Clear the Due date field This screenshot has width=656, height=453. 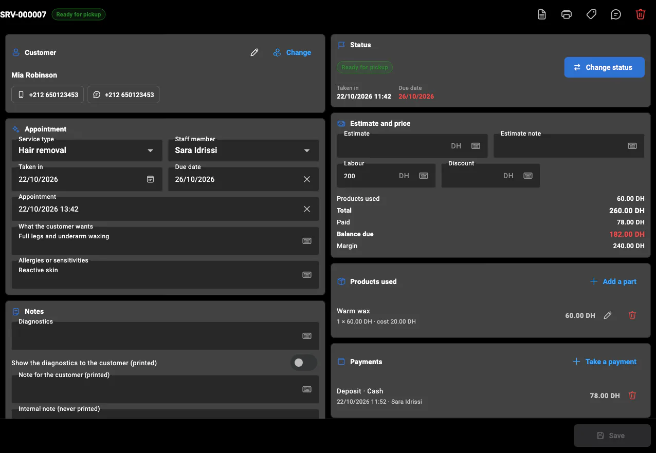point(307,179)
